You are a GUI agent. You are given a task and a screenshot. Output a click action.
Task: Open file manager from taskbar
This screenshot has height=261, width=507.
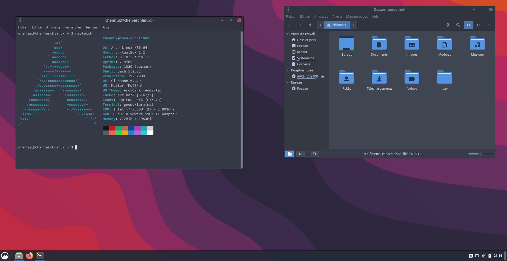(x=19, y=256)
